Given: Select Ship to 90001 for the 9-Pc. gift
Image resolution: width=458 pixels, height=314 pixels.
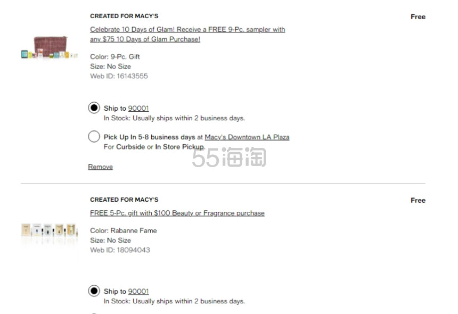Looking at the screenshot, I should [x=94, y=108].
